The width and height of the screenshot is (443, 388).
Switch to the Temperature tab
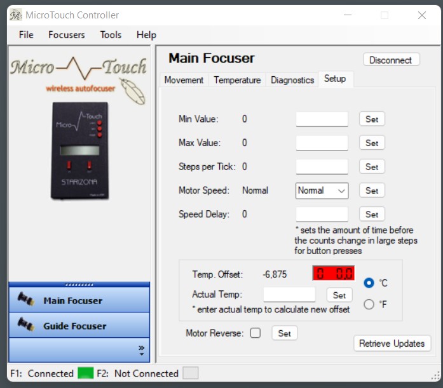click(x=237, y=80)
